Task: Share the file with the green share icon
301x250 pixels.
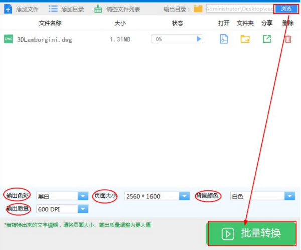Action: tap(267, 39)
